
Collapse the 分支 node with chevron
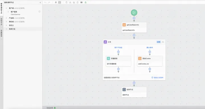(x=163, y=42)
